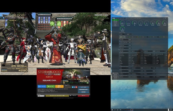The image size is (173, 111).
Task: Click the APU GFX Clock value field
Action: click(130, 45)
